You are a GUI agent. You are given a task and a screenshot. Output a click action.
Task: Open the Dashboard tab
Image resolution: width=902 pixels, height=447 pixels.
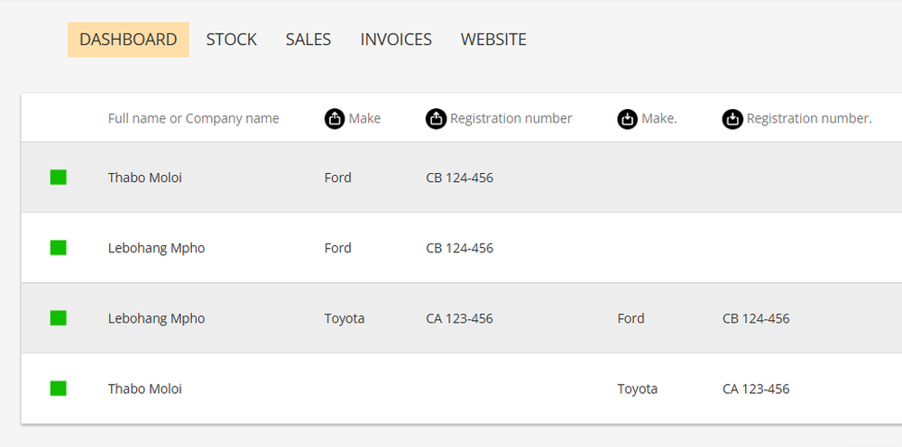tap(128, 40)
